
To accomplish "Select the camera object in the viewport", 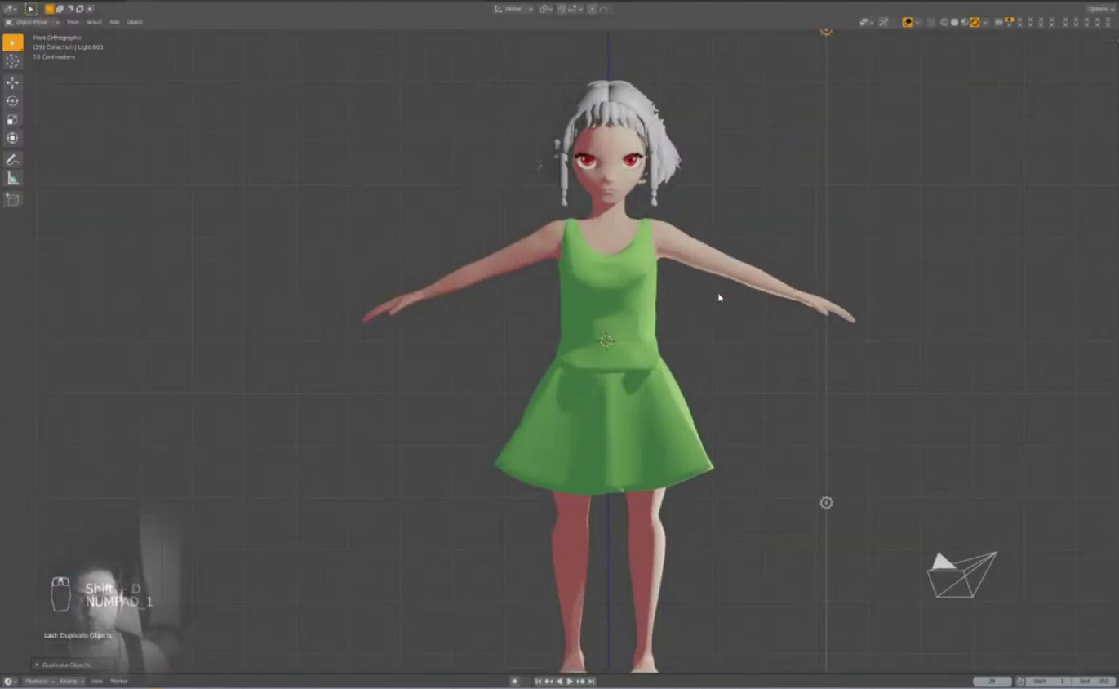I will point(962,575).
